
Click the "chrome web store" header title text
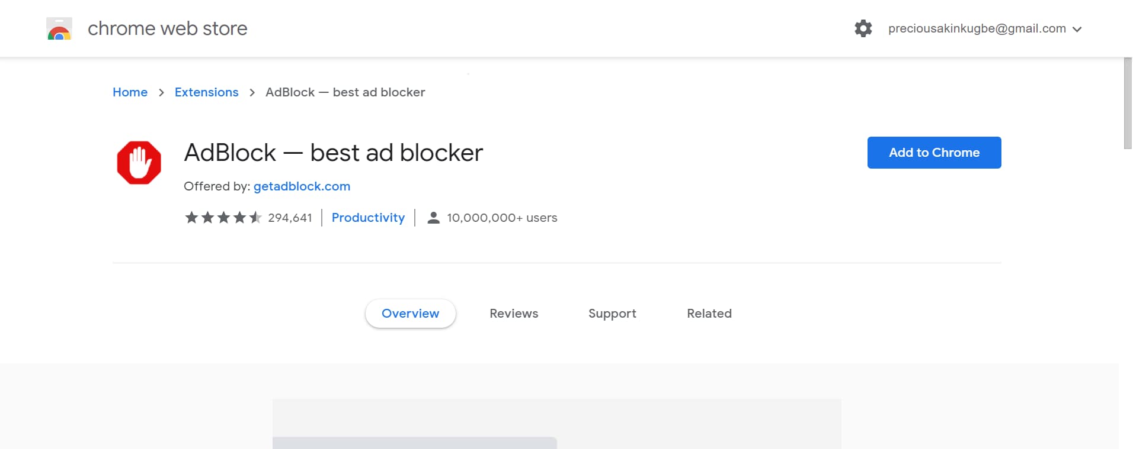(x=168, y=28)
